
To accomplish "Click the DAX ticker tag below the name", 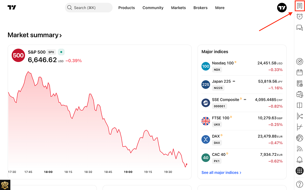I will click(217, 143).
